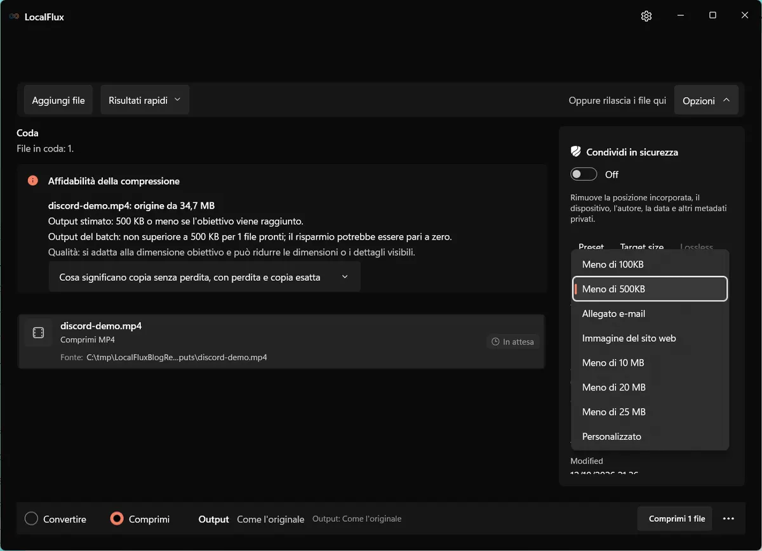Click the 'Rimuove la posizione incorporata' description
The width and height of the screenshot is (762, 551).
(648, 208)
